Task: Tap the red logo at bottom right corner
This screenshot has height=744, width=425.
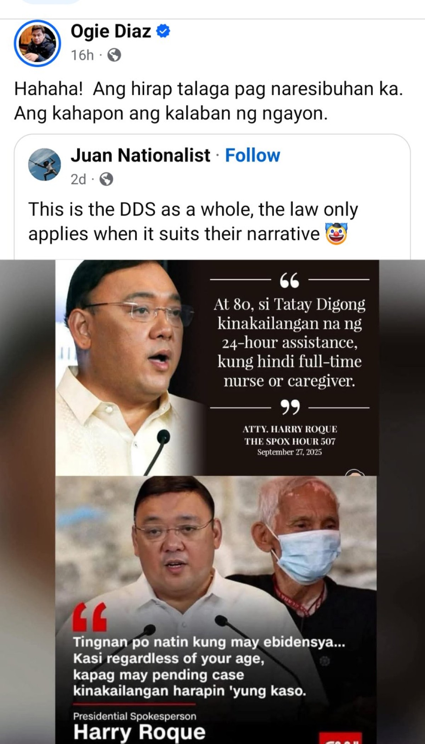Action: (x=340, y=738)
